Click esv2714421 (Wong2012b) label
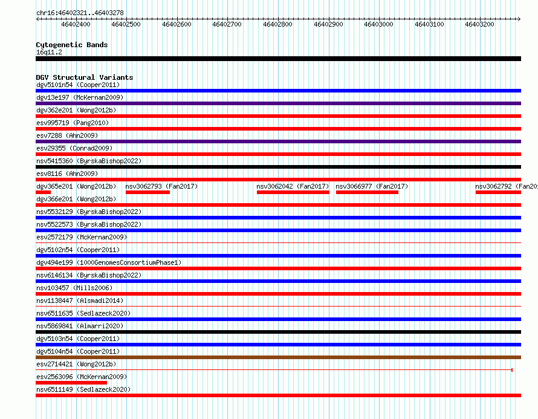The width and height of the screenshot is (538, 419). click(76, 364)
